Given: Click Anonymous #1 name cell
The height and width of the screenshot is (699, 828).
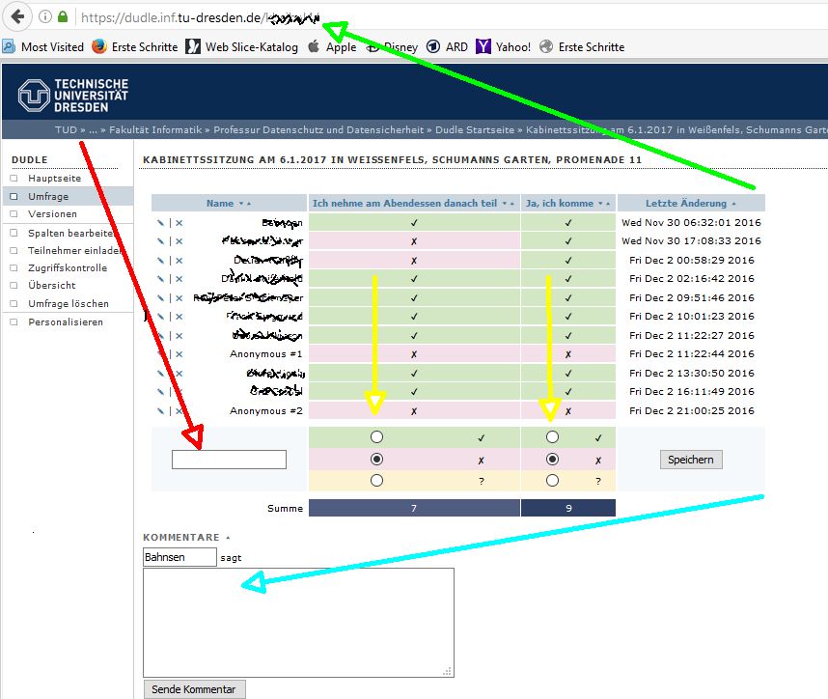Looking at the screenshot, I should (265, 354).
